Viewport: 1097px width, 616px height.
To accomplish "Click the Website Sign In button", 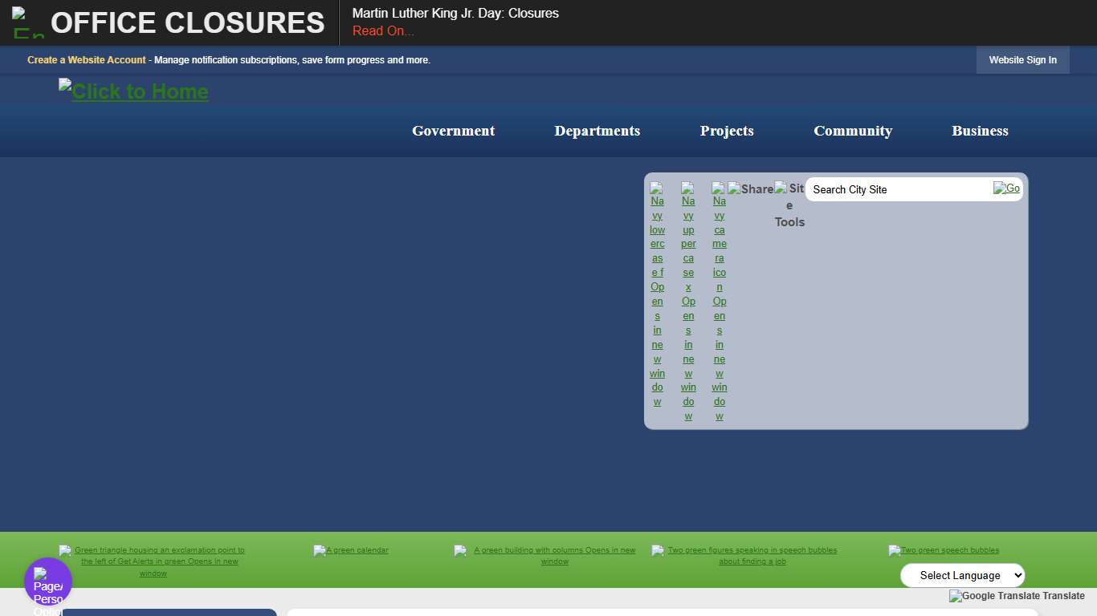I will (x=1022, y=60).
